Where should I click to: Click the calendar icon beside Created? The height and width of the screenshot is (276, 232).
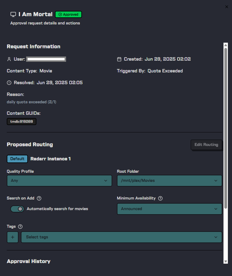pos(119,59)
